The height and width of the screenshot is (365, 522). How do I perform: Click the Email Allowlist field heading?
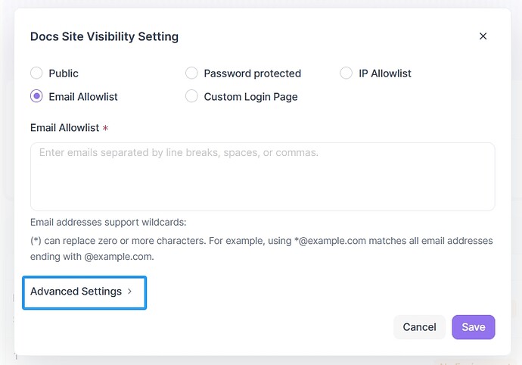pyautogui.click(x=64, y=127)
